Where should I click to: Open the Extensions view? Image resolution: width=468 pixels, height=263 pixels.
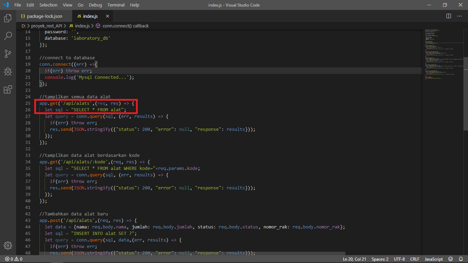click(8, 89)
